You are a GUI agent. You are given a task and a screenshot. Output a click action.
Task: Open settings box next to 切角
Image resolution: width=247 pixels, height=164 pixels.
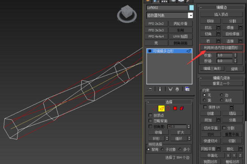pyautogui.click(x=219, y=34)
